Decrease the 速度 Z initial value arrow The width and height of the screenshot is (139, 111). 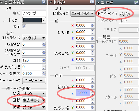click(92, 94)
